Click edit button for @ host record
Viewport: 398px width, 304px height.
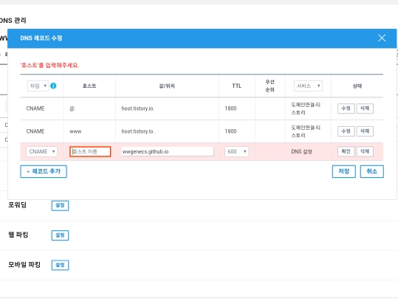click(346, 108)
